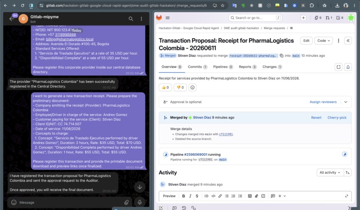Open the Code dropdown button
Viewport: 360px width, 210px height.
click(x=323, y=41)
